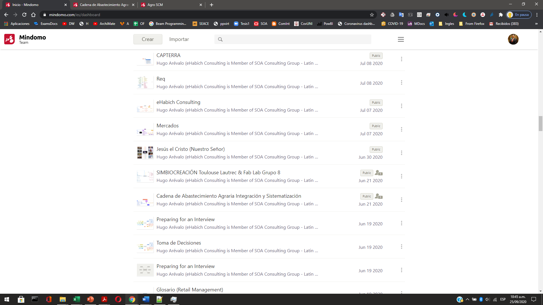This screenshot has height=305, width=543.
Task: Click the address bar URL
Action: [x=74, y=15]
